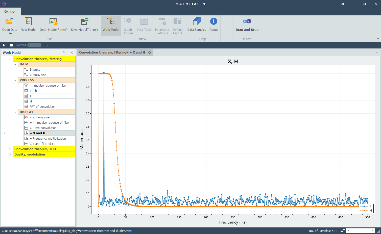The width and height of the screenshot is (381, 234).
Task: Close the Work Model panel
Action: coord(72,53)
